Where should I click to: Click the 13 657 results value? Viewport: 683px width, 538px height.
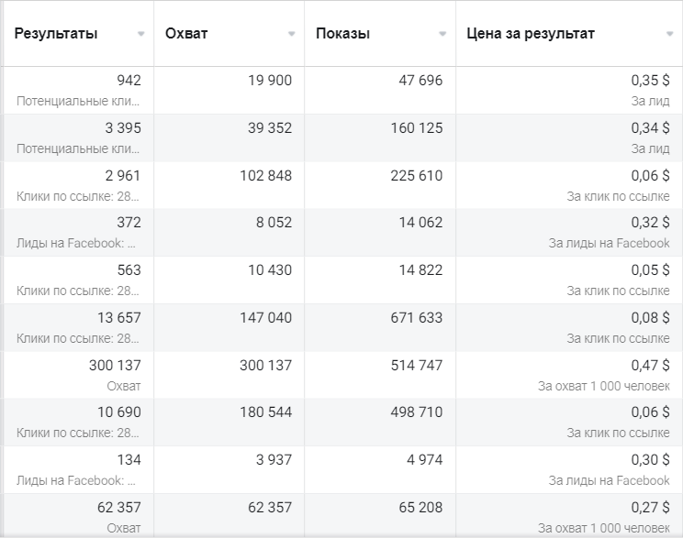pyautogui.click(x=119, y=317)
